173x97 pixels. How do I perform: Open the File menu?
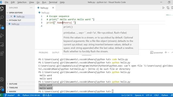[x=6, y=2]
